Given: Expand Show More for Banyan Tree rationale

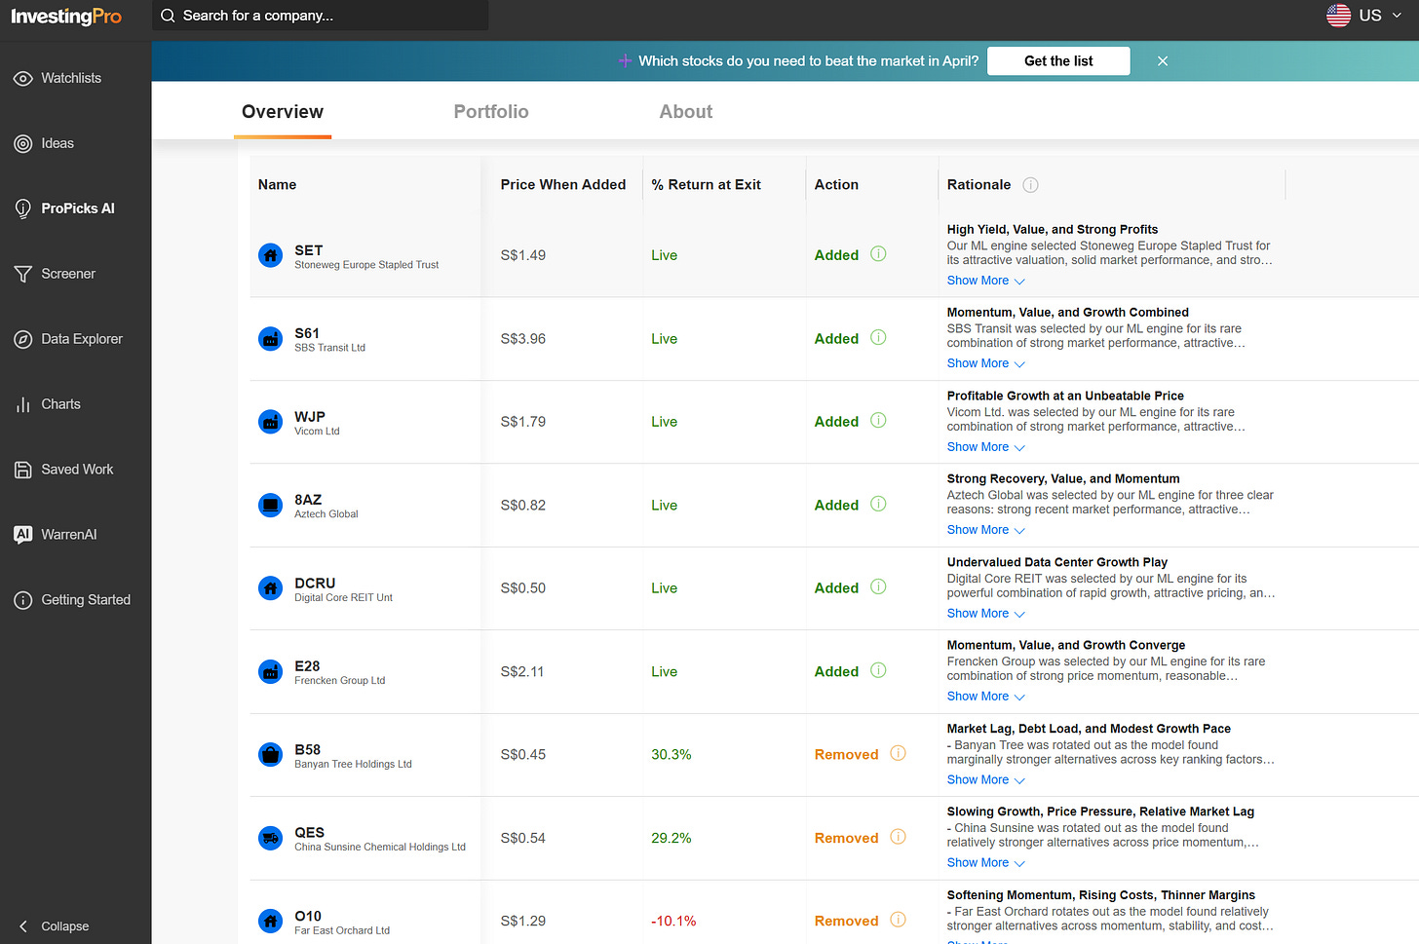Looking at the screenshot, I should 985,780.
